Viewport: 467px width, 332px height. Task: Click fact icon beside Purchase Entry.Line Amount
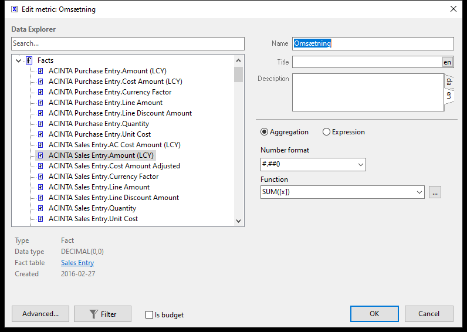pyautogui.click(x=40, y=103)
